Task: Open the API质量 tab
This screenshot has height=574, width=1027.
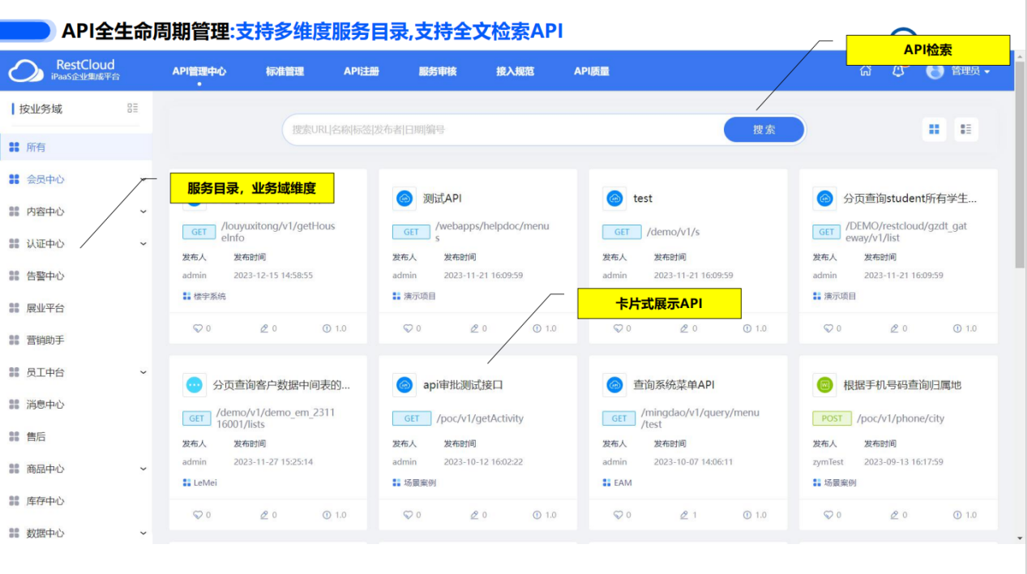Action: (x=592, y=71)
